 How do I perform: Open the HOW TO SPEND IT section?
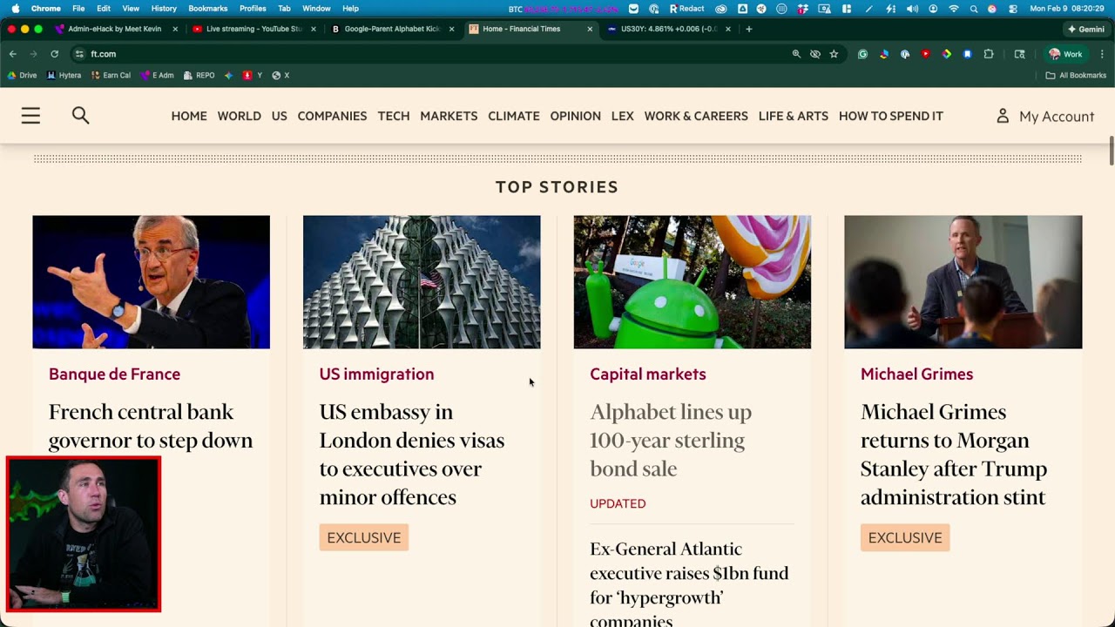click(891, 116)
